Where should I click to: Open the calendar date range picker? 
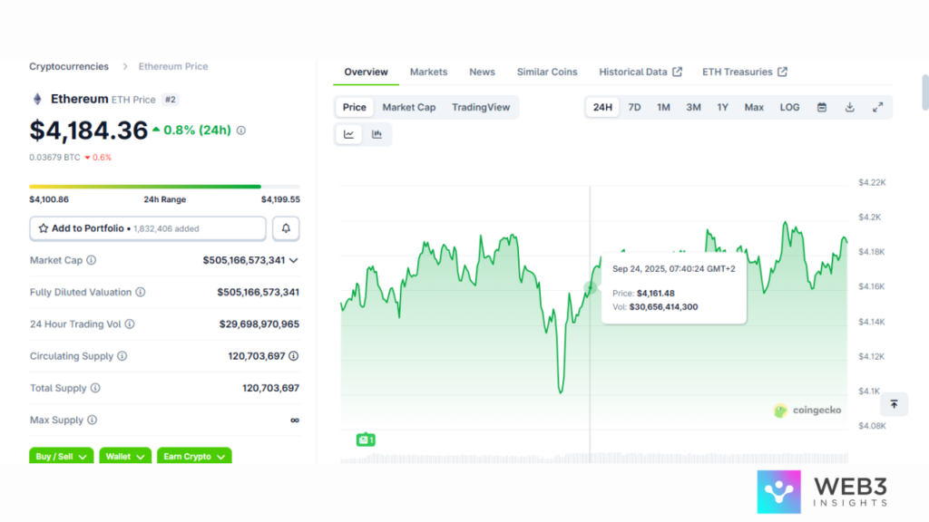822,107
